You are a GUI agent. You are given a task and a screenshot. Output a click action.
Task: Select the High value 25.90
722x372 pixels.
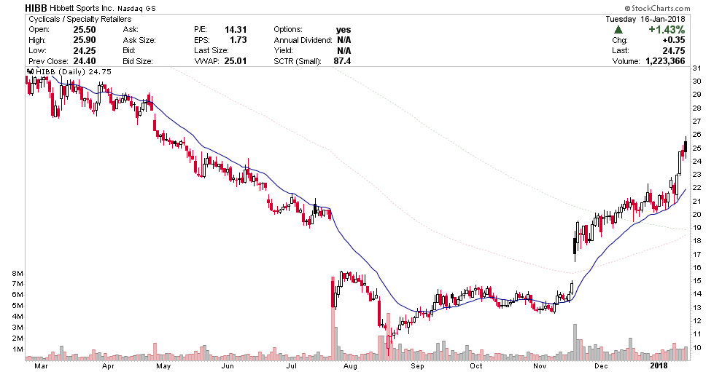[85, 40]
